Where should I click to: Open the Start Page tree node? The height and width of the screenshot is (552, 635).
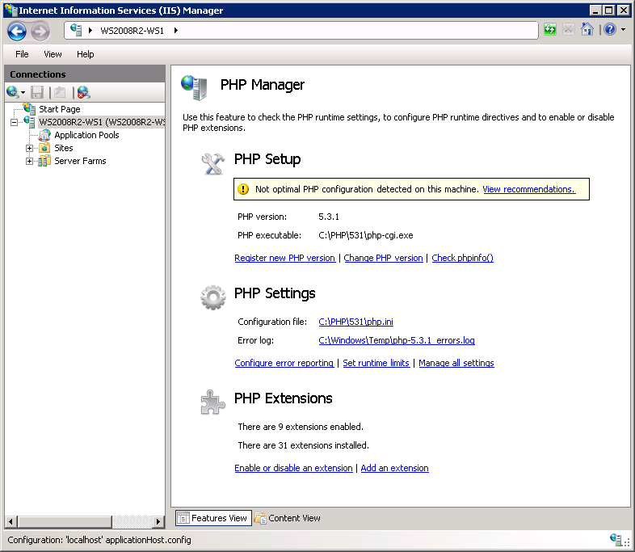click(59, 109)
